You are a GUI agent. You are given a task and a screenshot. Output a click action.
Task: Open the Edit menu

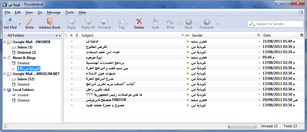tap(18, 12)
